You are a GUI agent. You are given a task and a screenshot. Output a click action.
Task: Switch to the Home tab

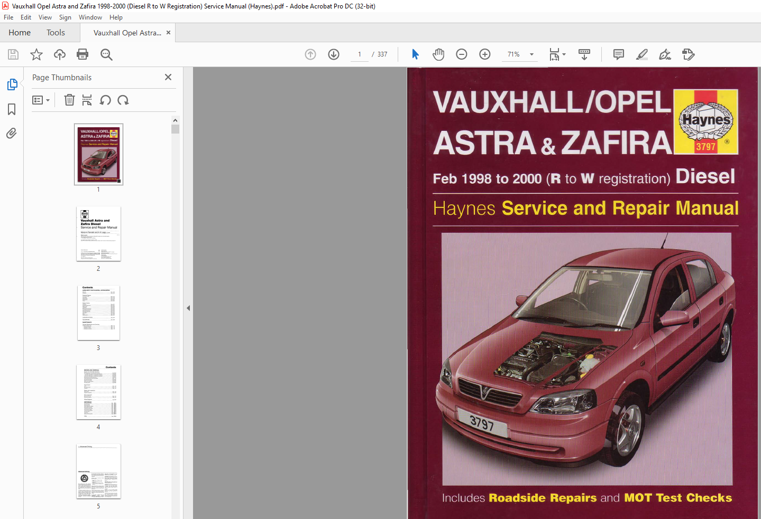(20, 33)
